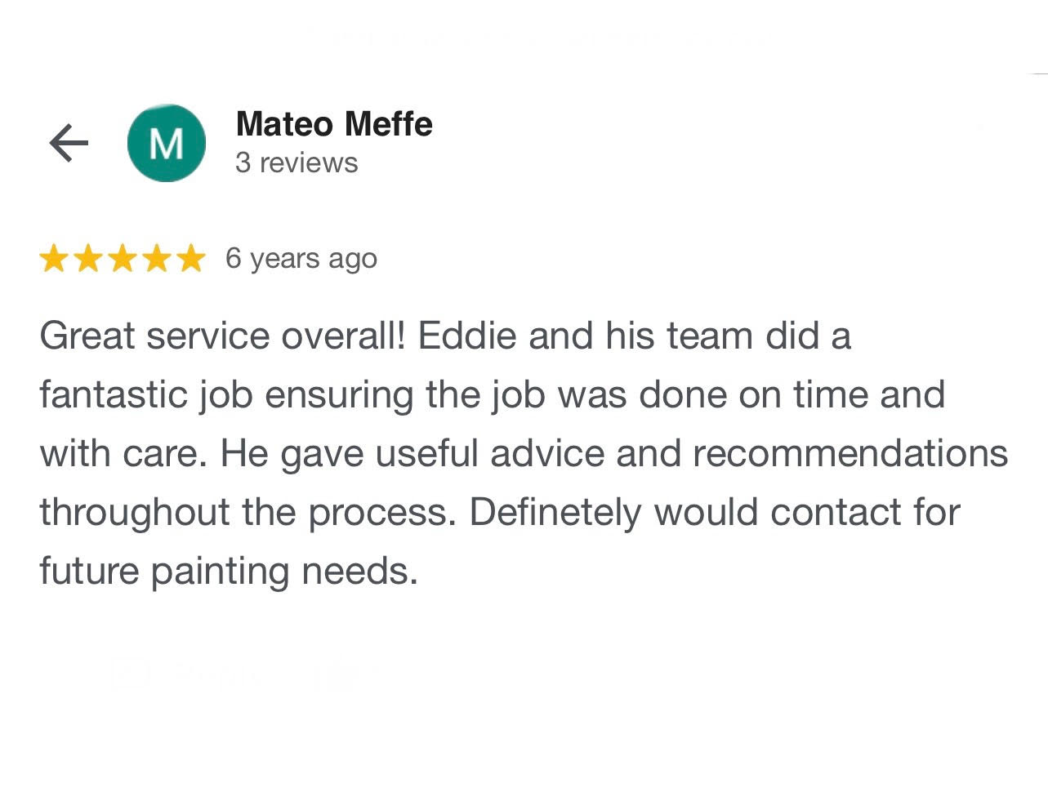Click the fifth rating star
The image size is (1048, 792).
click(190, 259)
